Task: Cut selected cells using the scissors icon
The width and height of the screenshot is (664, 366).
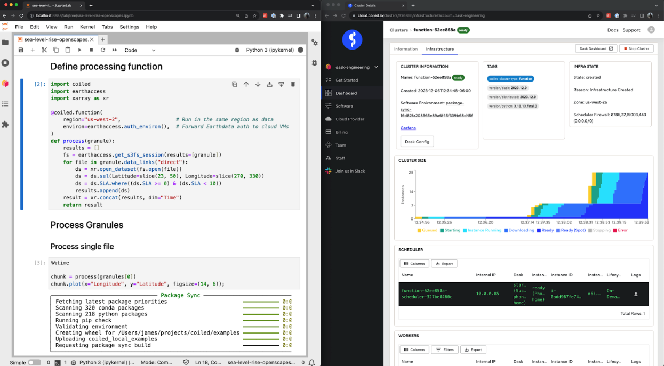Action: click(x=44, y=50)
